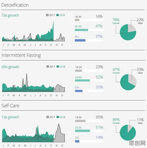
Task: Click the Detoxification section heading
Action: coord(15,5)
